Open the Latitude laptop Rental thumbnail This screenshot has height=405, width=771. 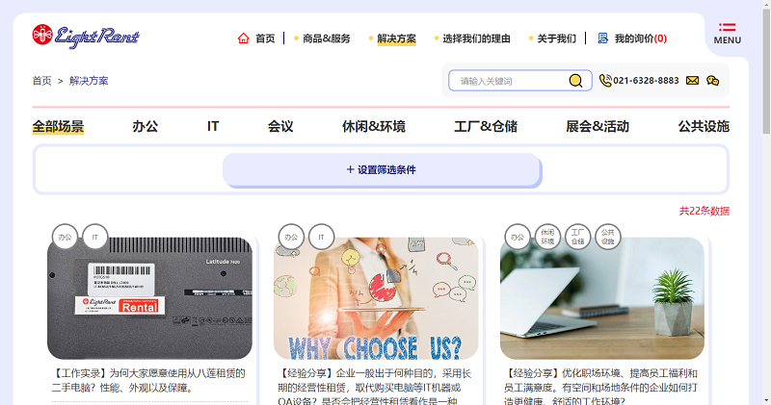click(x=149, y=298)
